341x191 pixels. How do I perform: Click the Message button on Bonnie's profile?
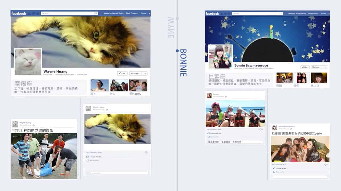click(x=316, y=67)
